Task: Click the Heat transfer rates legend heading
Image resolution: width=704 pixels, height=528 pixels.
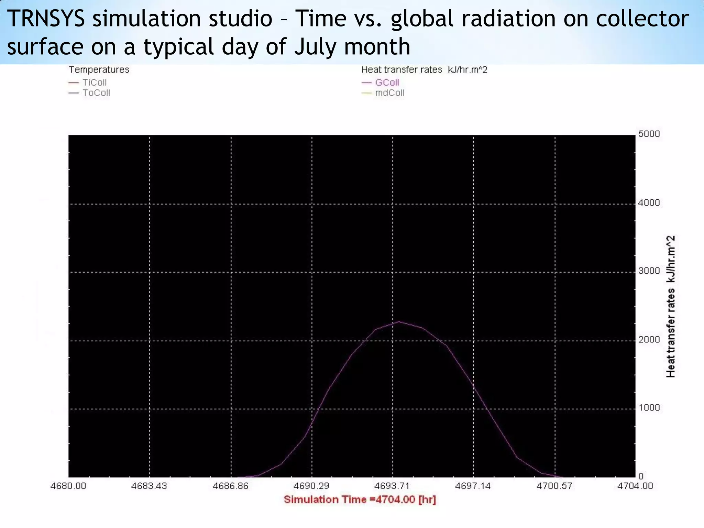Action: coord(425,70)
